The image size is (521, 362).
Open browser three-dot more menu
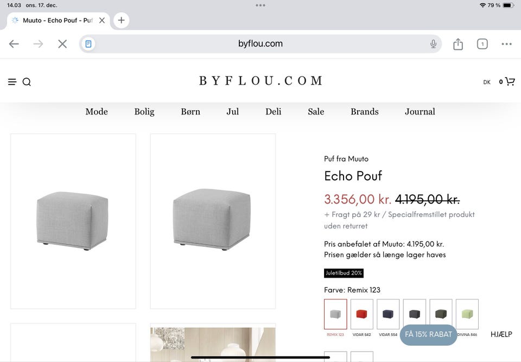(506, 44)
